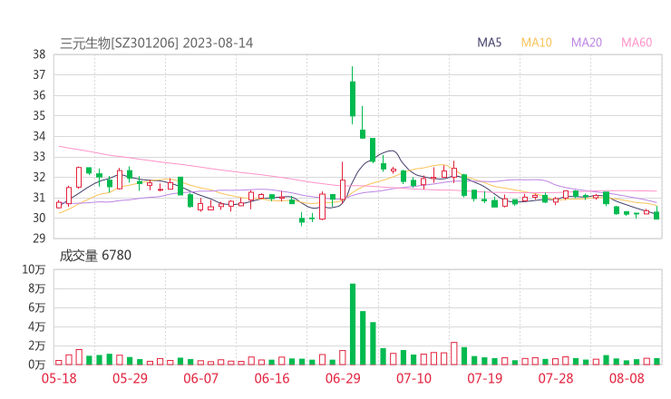This screenshot has width=671, height=399.
Task: Select the 05-29 date label
Action: coord(130,378)
